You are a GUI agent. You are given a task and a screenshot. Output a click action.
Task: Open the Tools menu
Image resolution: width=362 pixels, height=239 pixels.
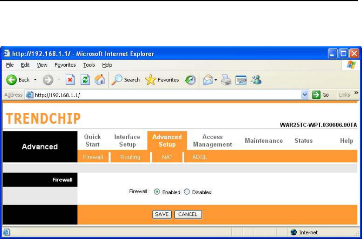(x=89, y=65)
